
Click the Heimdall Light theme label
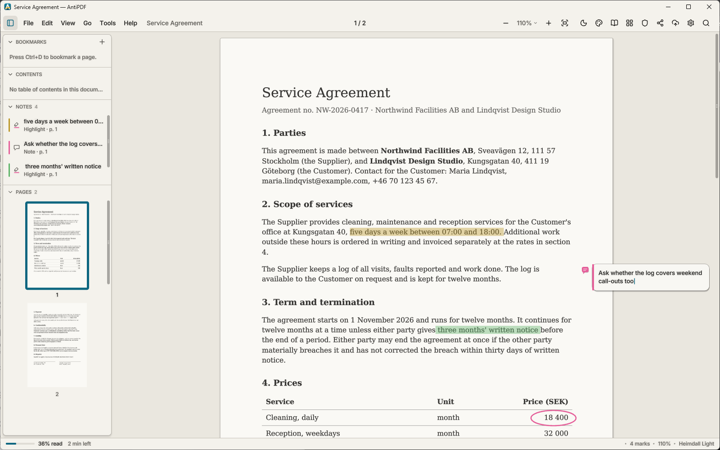point(696,444)
